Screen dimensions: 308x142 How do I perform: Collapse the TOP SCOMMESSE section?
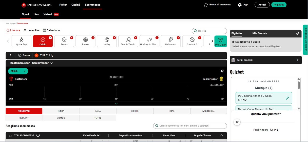(222, 135)
